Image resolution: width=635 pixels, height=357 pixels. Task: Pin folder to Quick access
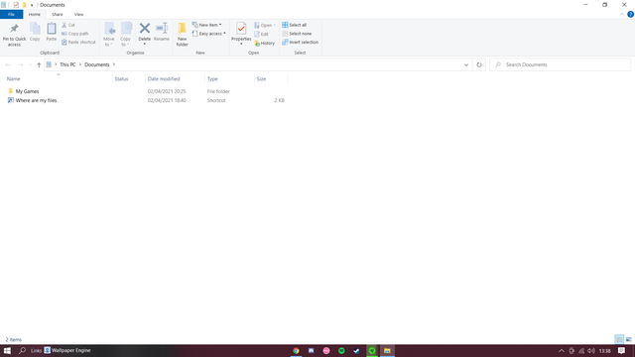14,35
